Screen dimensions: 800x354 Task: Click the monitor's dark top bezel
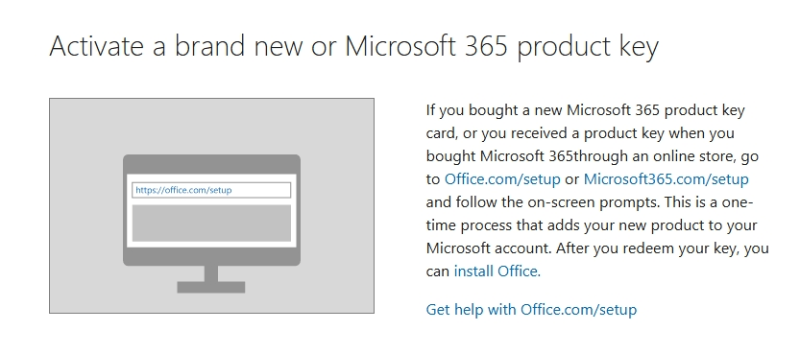click(211, 164)
